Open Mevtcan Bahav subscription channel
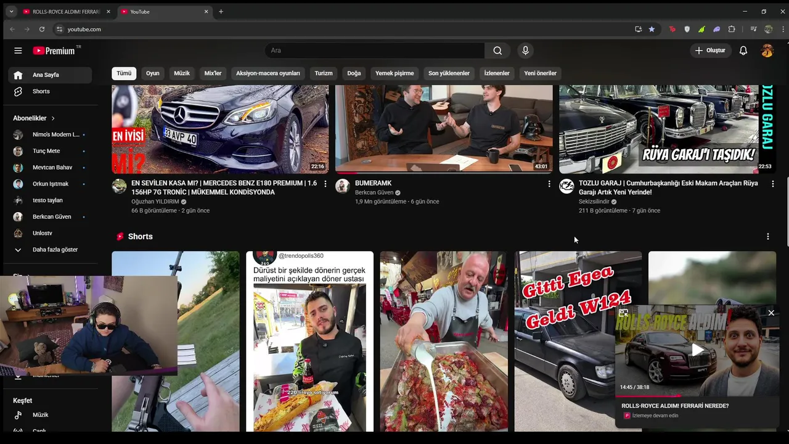The height and width of the screenshot is (444, 789). click(49, 167)
